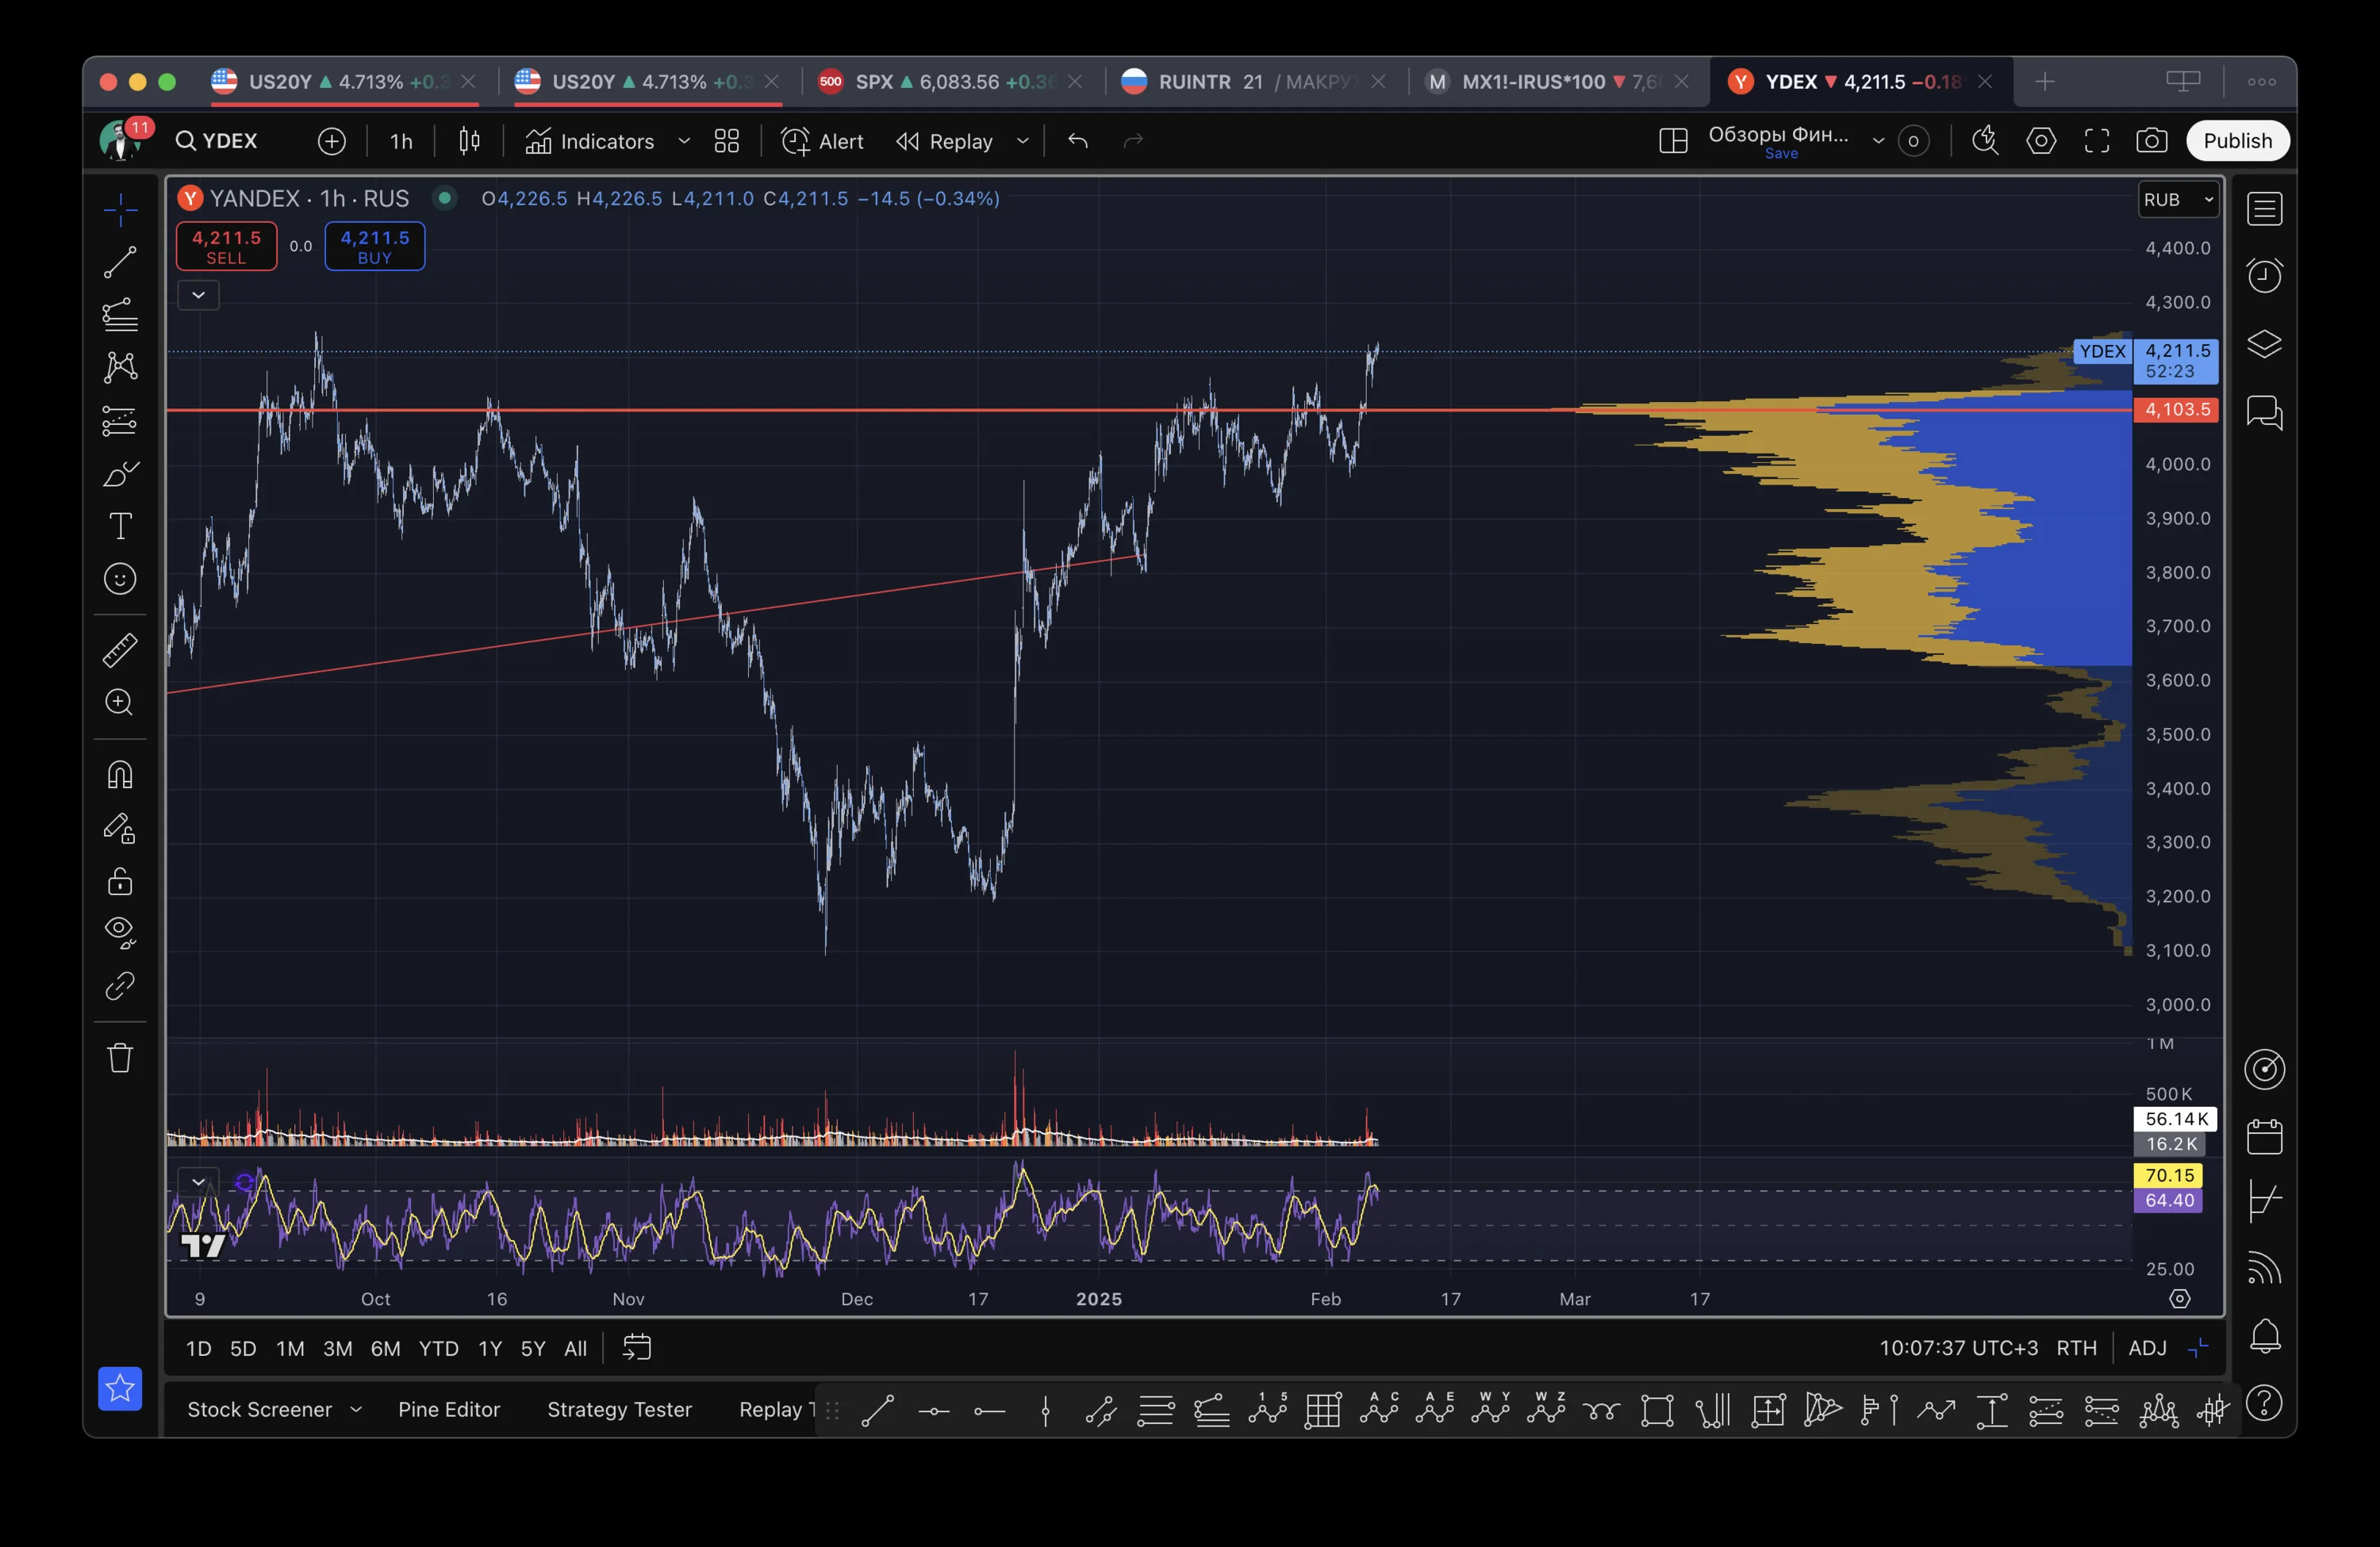Toggle stay in drawing mode
Viewport: 2380px width, 1547px height.
(120, 829)
